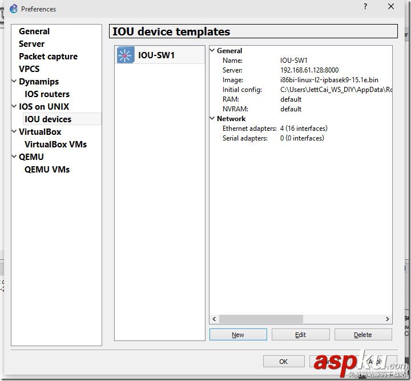Select IOS on UNIX category
Image resolution: width=411 pixels, height=381 pixels.
pos(44,107)
